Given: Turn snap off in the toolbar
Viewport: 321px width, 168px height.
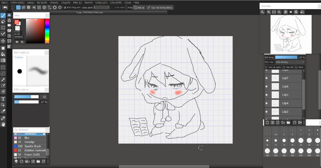Looking at the screenshot, I should coord(18,8).
